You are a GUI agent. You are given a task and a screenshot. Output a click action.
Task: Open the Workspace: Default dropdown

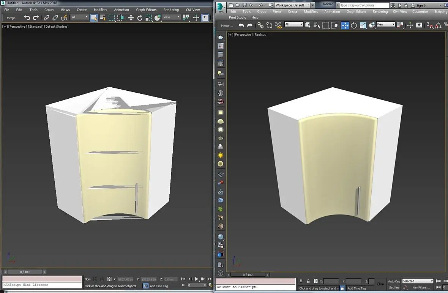292,5
